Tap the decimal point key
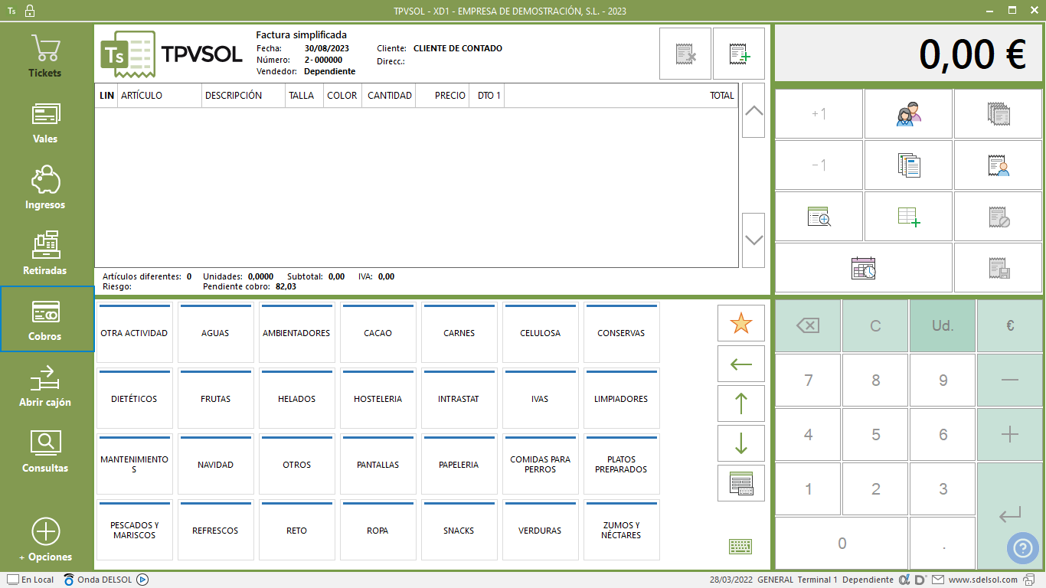1046x588 pixels. pyautogui.click(x=943, y=543)
